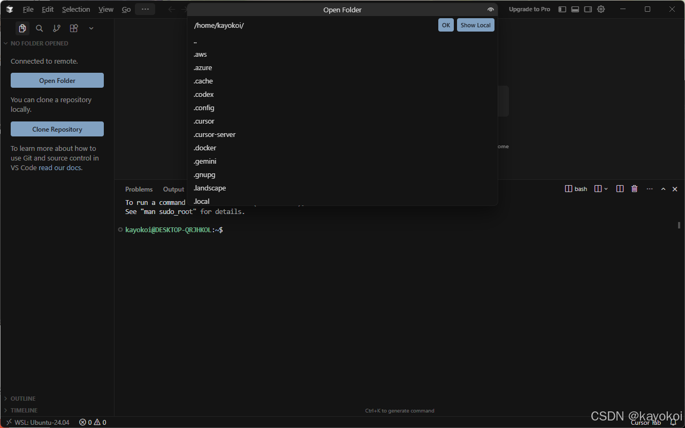The image size is (685, 428).
Task: Click Upgrade to Pro link
Action: [x=529, y=9]
